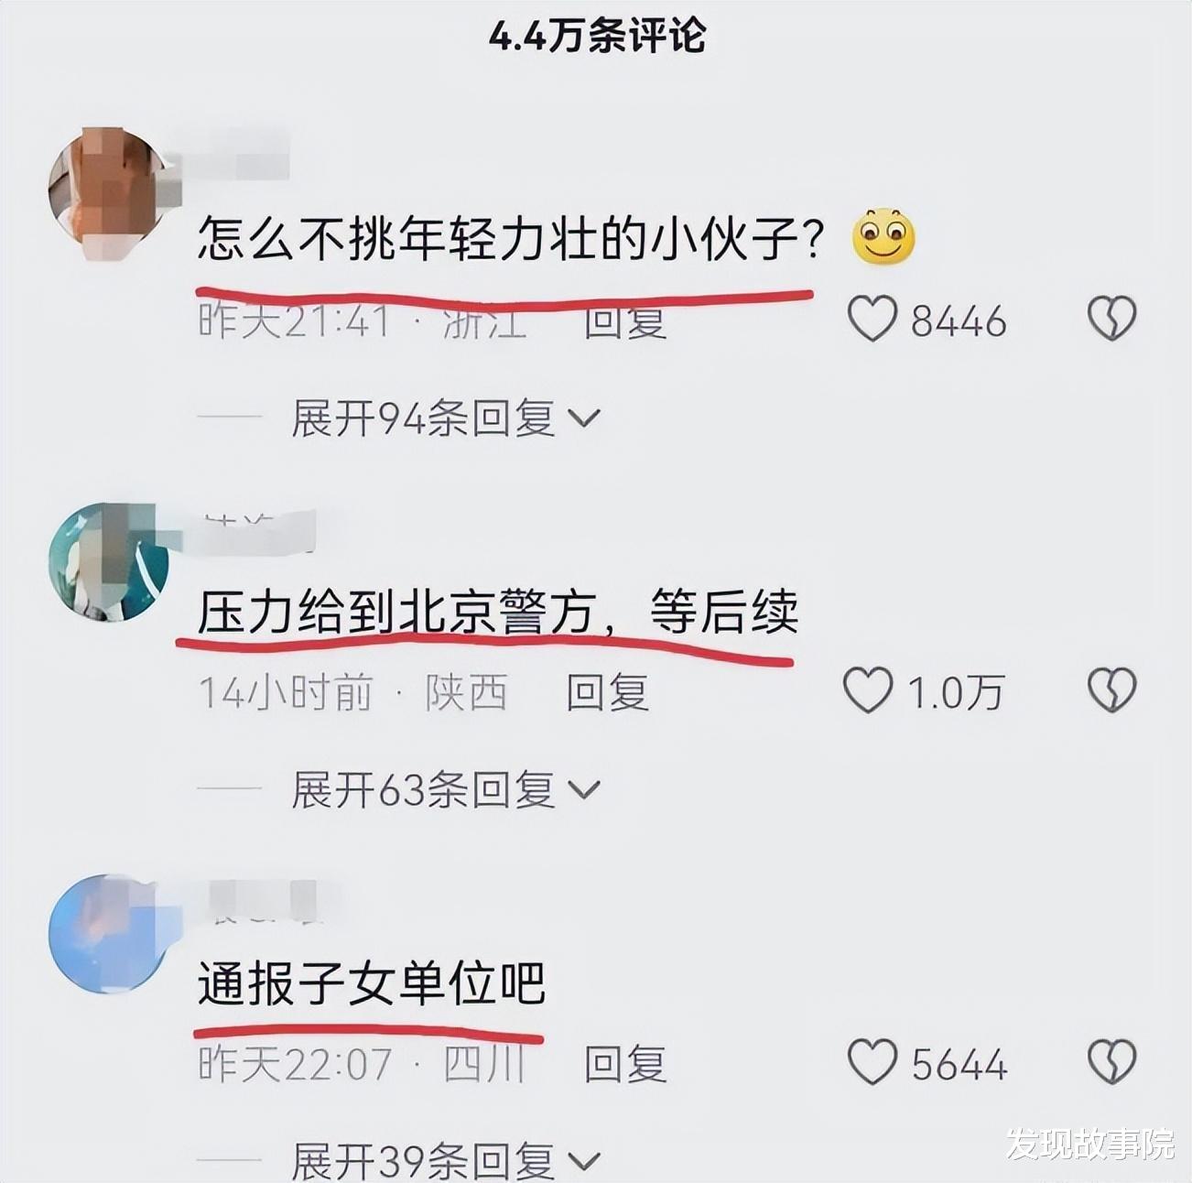Tap the smiley emoji in first comment
1192x1183 pixels.
coord(883,237)
